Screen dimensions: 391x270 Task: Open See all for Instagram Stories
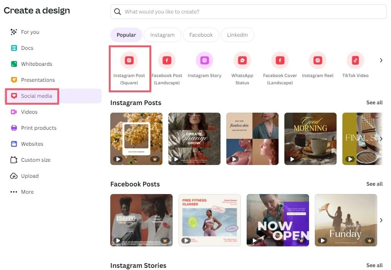(x=374, y=265)
